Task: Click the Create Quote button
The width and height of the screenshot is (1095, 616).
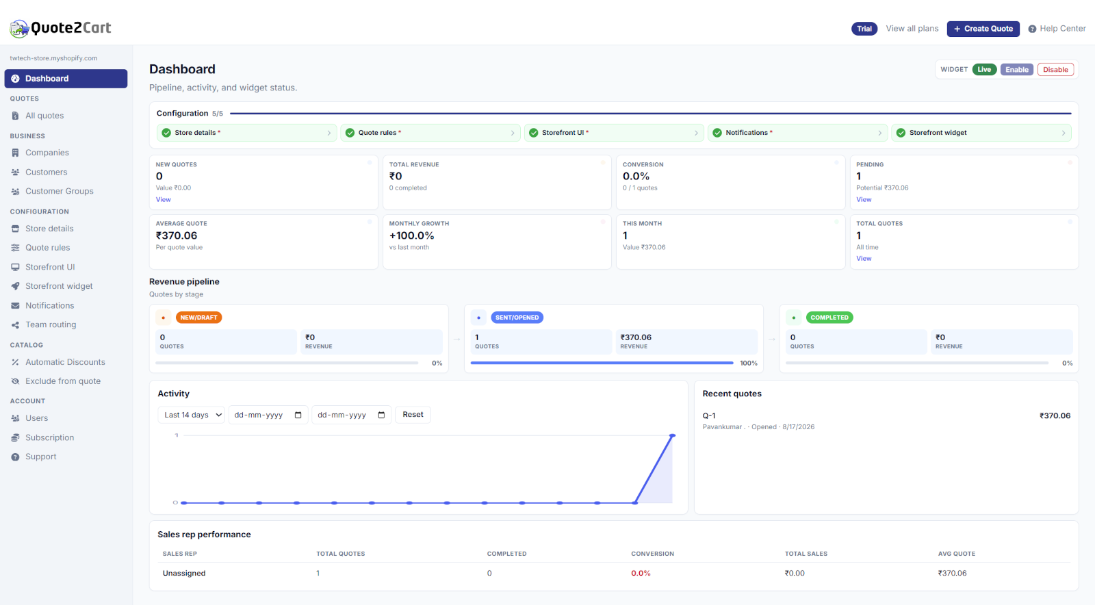Action: point(983,29)
